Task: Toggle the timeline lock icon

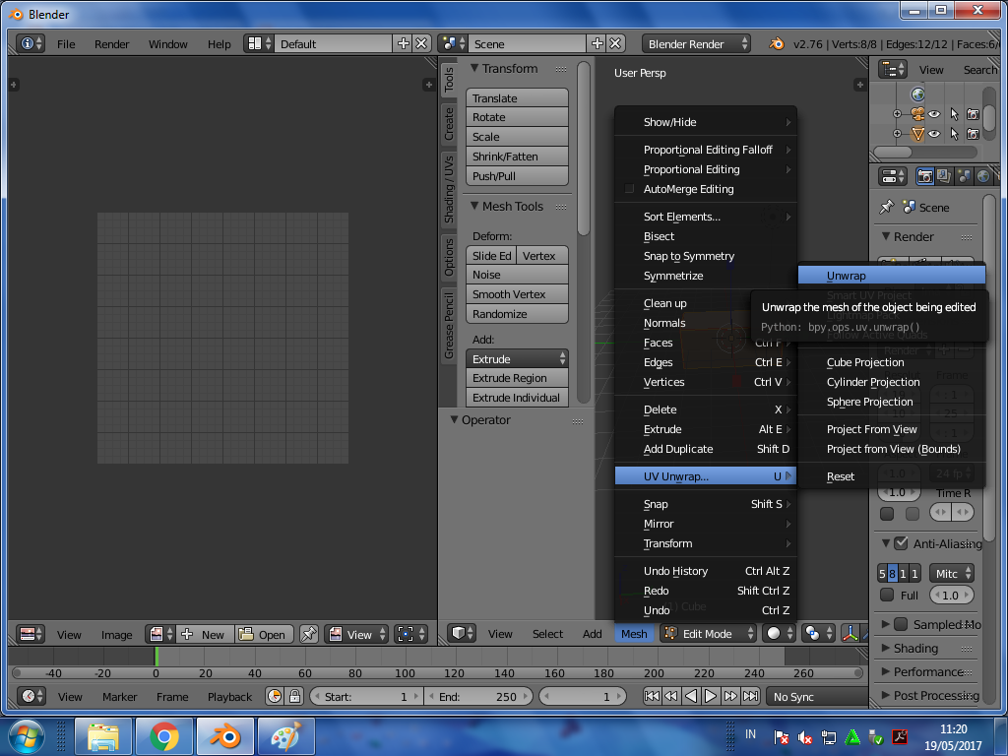Action: (x=294, y=696)
